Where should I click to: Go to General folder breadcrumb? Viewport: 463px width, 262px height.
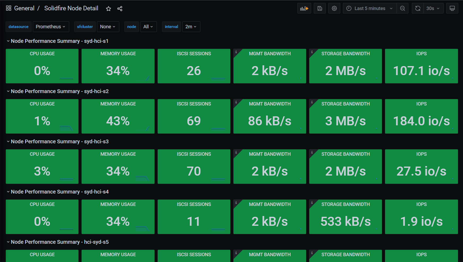24,8
